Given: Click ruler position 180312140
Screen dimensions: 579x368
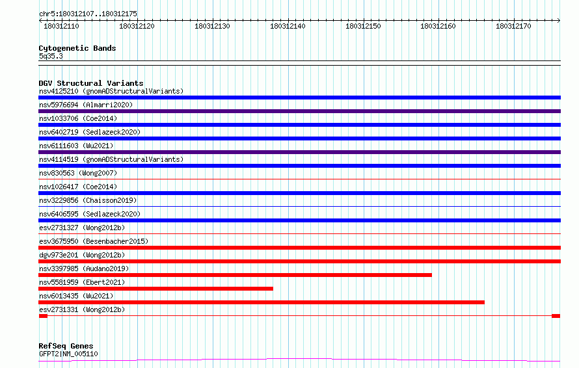Looking at the screenshot, I should click(288, 26).
